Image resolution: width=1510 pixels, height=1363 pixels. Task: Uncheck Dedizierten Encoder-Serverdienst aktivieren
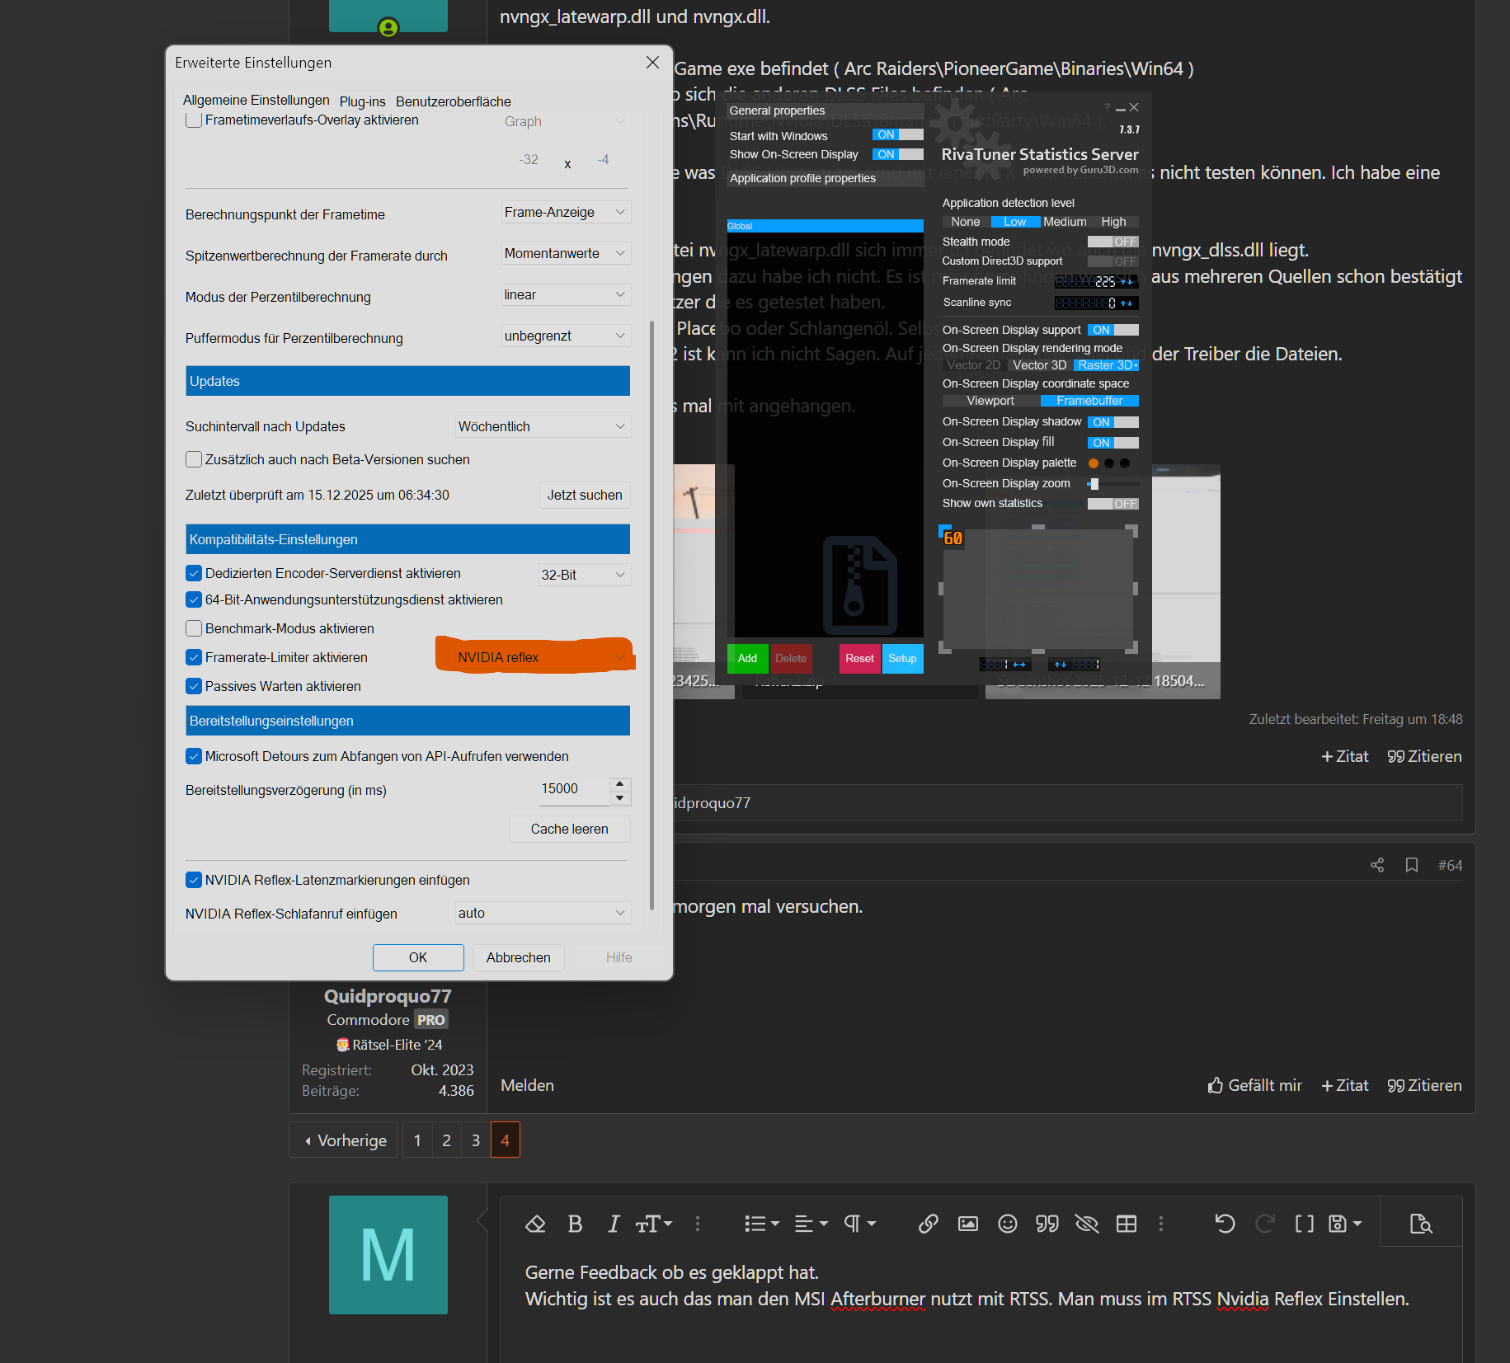click(x=194, y=573)
